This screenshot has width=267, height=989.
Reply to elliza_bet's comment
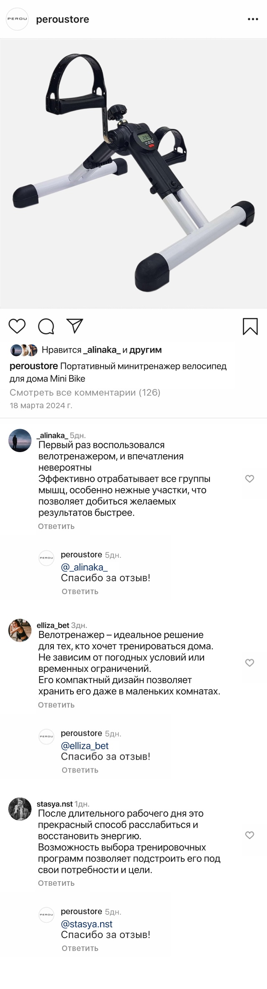tap(56, 705)
